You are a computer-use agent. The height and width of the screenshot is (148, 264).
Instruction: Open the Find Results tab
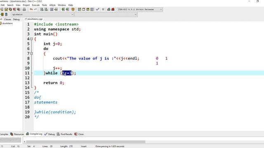tap(65, 134)
